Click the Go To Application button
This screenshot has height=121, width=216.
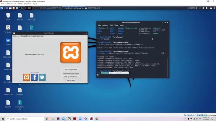(x=71, y=70)
